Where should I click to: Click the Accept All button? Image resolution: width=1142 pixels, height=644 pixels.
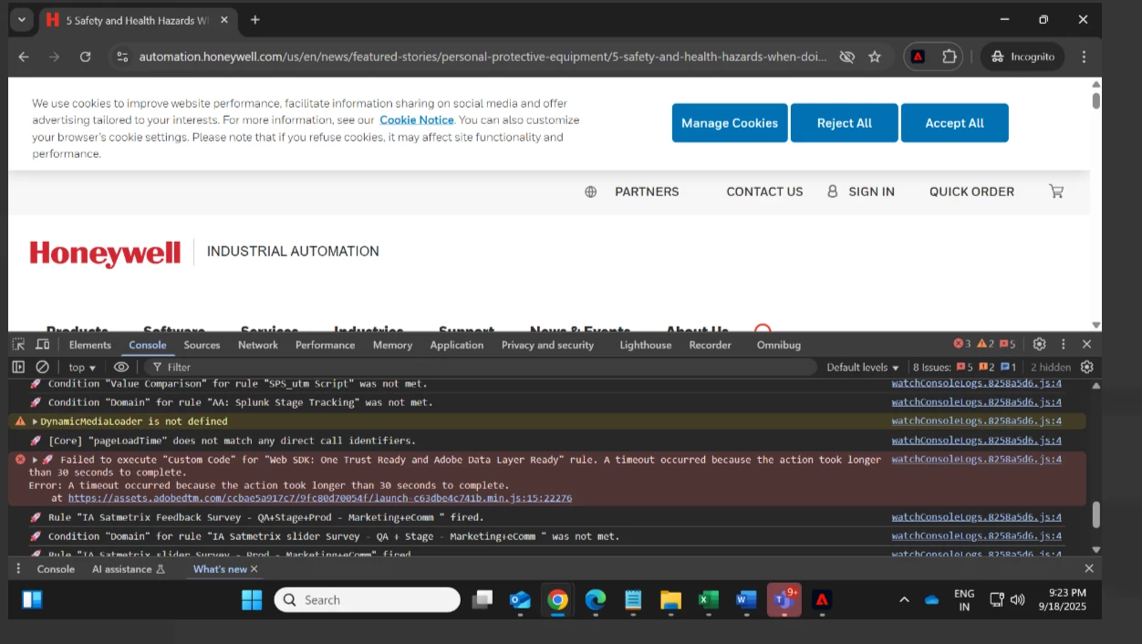point(955,123)
